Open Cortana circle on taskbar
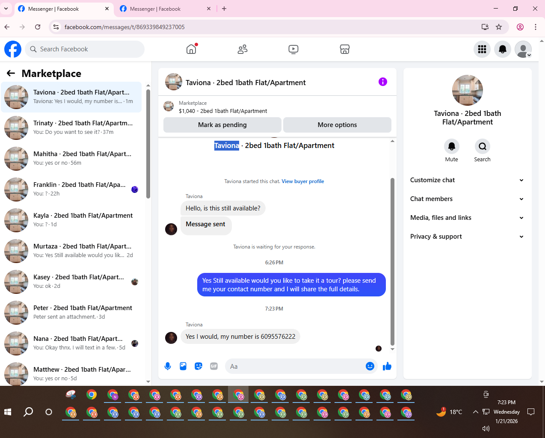Image resolution: width=545 pixels, height=438 pixels. click(49, 412)
